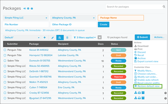168x104 pixels.
Task: Delete the view using the trash icon
Action: [67, 38]
